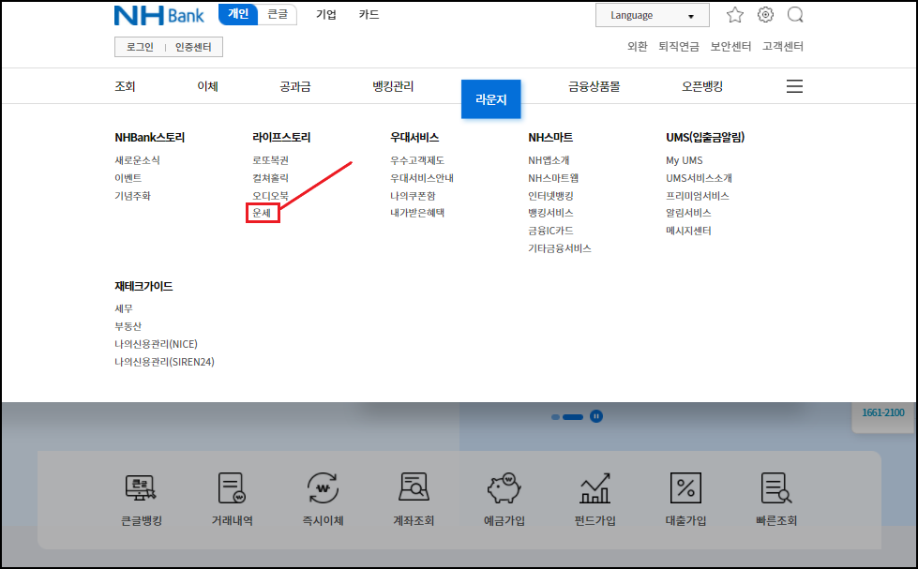Open the Language dropdown
Image resolution: width=918 pixels, height=569 pixels.
pos(653,15)
